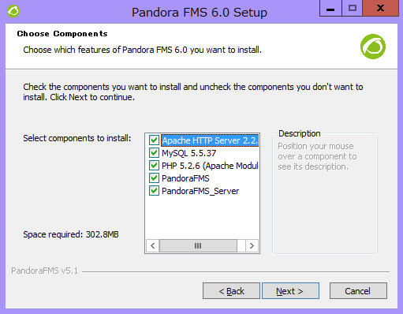
Task: Click the Pandora FMS title bar icon
Action: pyautogui.click(x=13, y=11)
